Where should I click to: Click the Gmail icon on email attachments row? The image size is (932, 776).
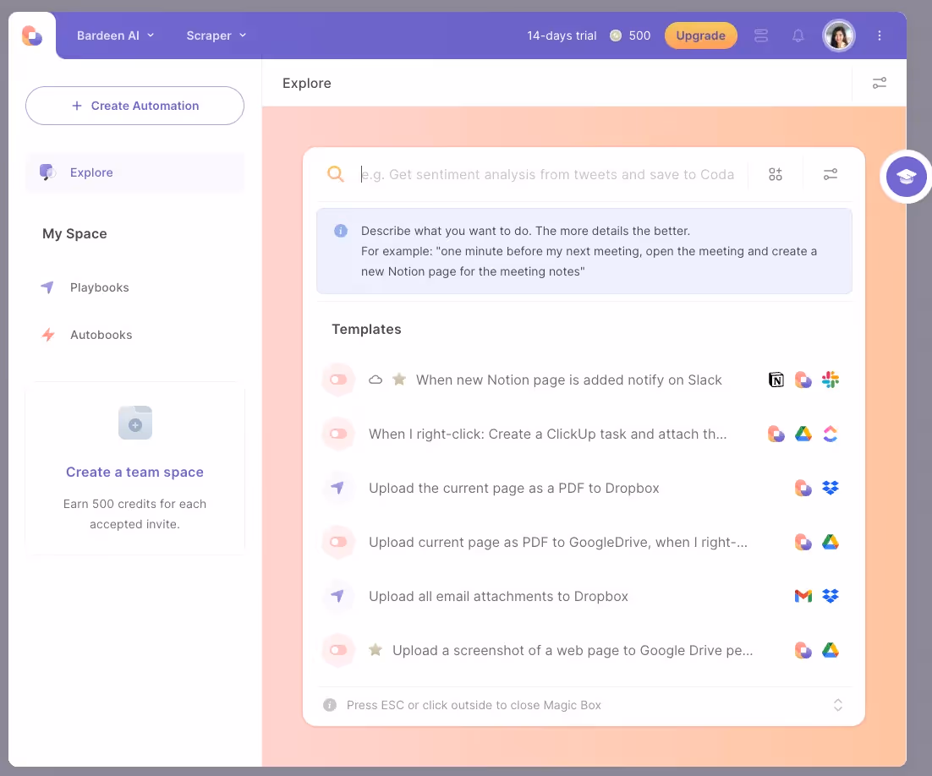coord(803,596)
